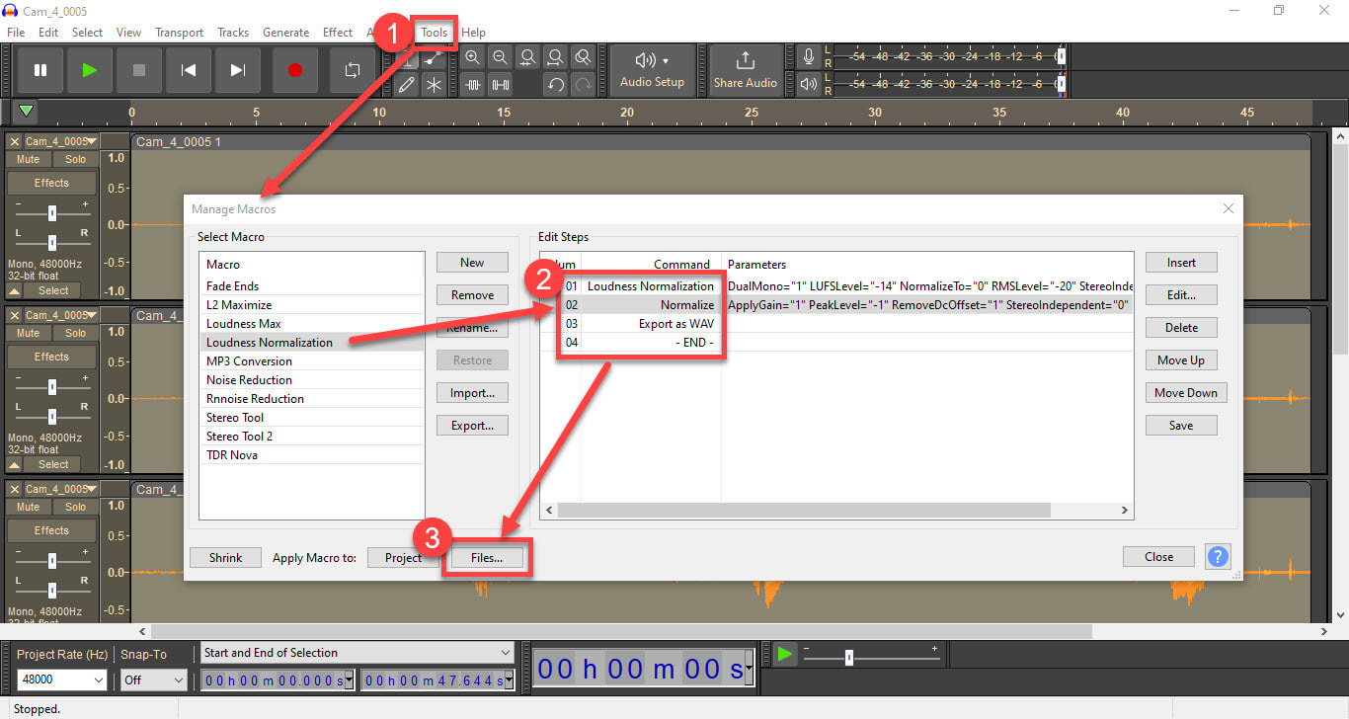This screenshot has height=719, width=1349.
Task: Skip to End of the project
Action: point(238,70)
